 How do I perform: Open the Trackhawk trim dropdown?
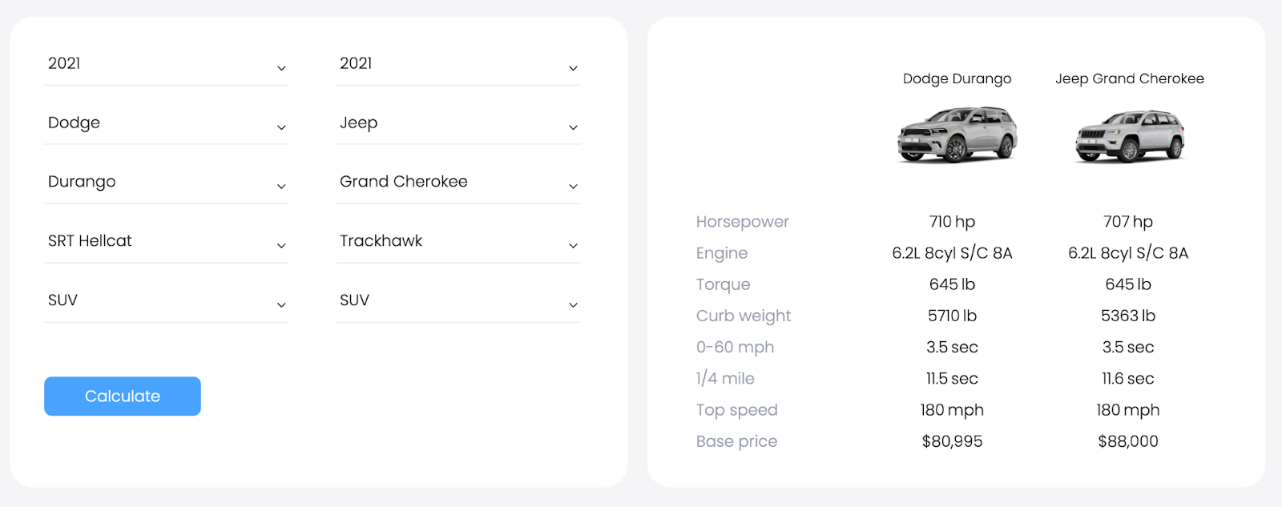pyautogui.click(x=458, y=241)
